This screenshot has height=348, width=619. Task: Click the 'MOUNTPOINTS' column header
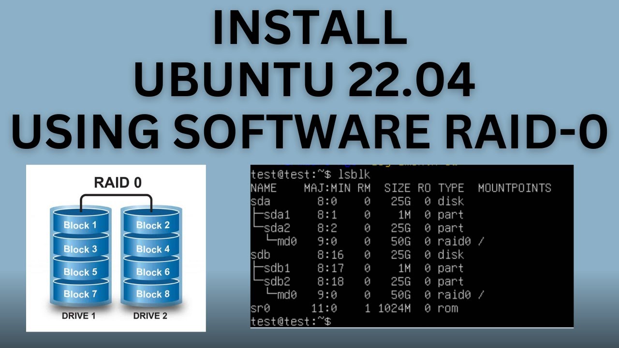[515, 188]
